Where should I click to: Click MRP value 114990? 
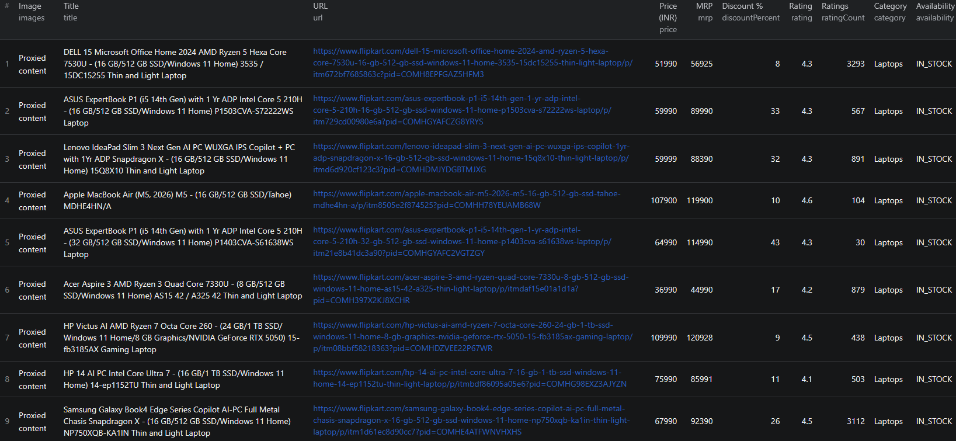tap(700, 242)
